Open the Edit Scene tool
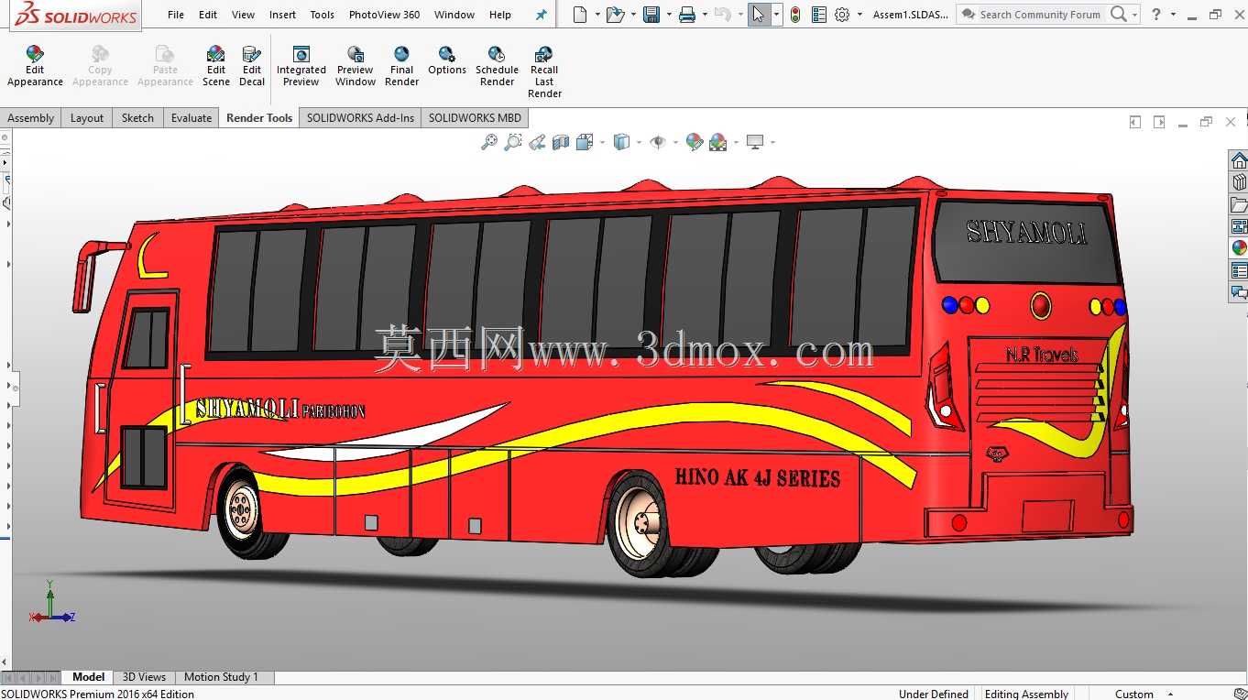The height and width of the screenshot is (700, 1248). (216, 66)
